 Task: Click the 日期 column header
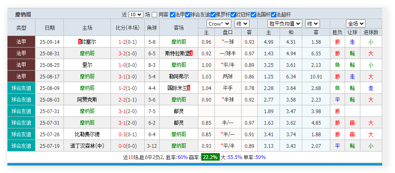[x=49, y=28]
